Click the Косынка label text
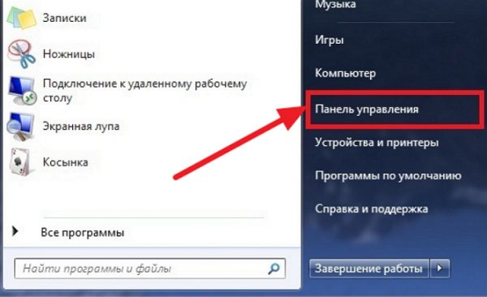487x297 pixels. 66,162
